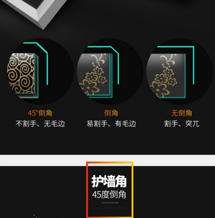Click the text 易割手、有毛边
Image resolution: width=215 pixels, height=218 pixels.
click(111, 124)
